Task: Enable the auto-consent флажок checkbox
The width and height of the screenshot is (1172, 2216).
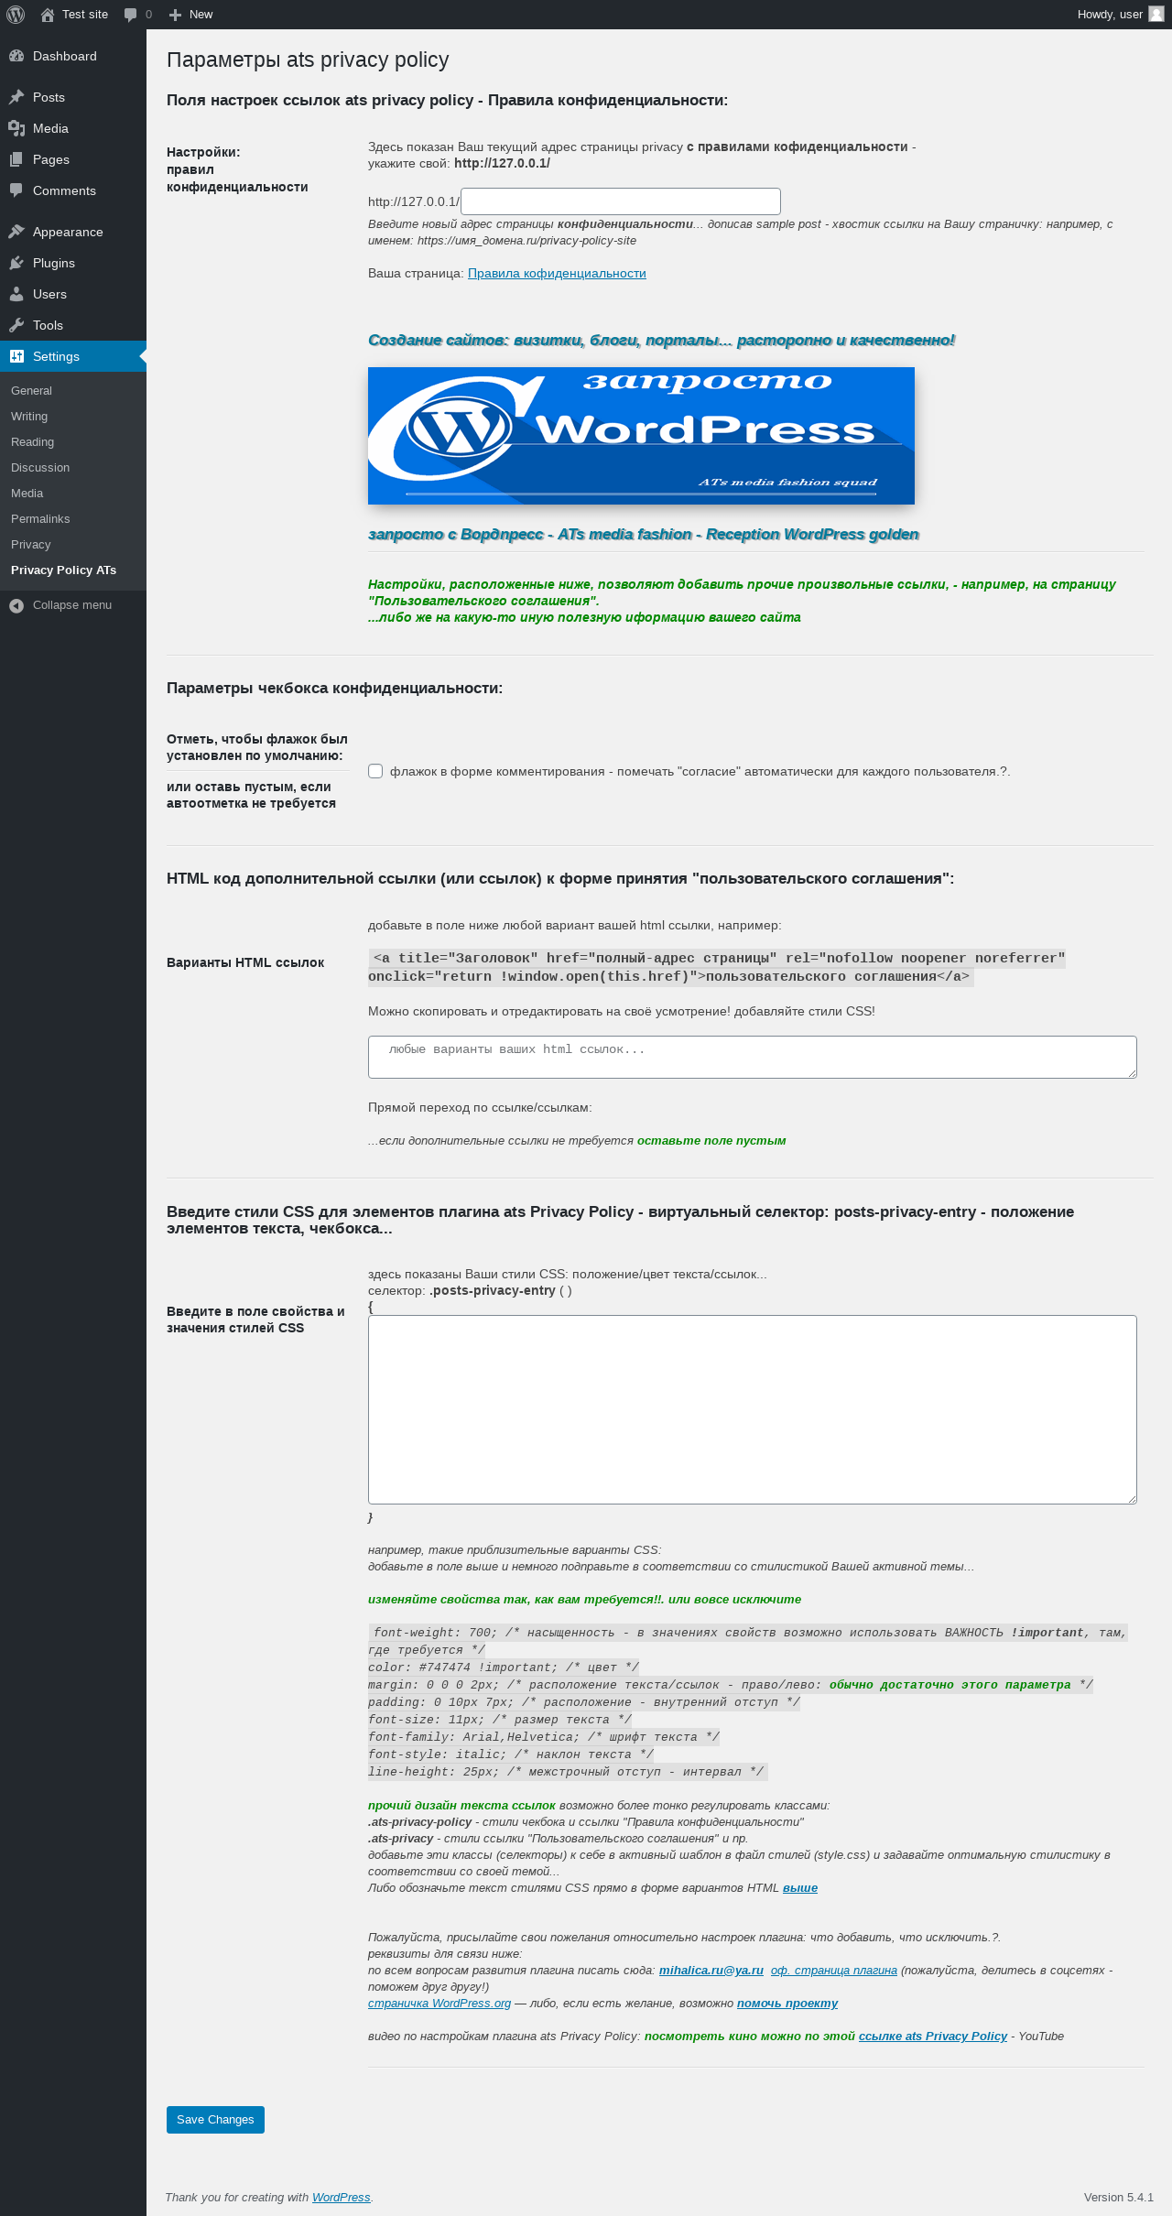Action: pos(375,771)
